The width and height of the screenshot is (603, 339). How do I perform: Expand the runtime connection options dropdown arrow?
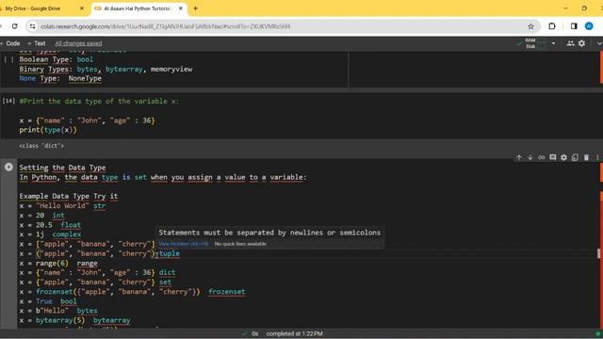point(553,43)
